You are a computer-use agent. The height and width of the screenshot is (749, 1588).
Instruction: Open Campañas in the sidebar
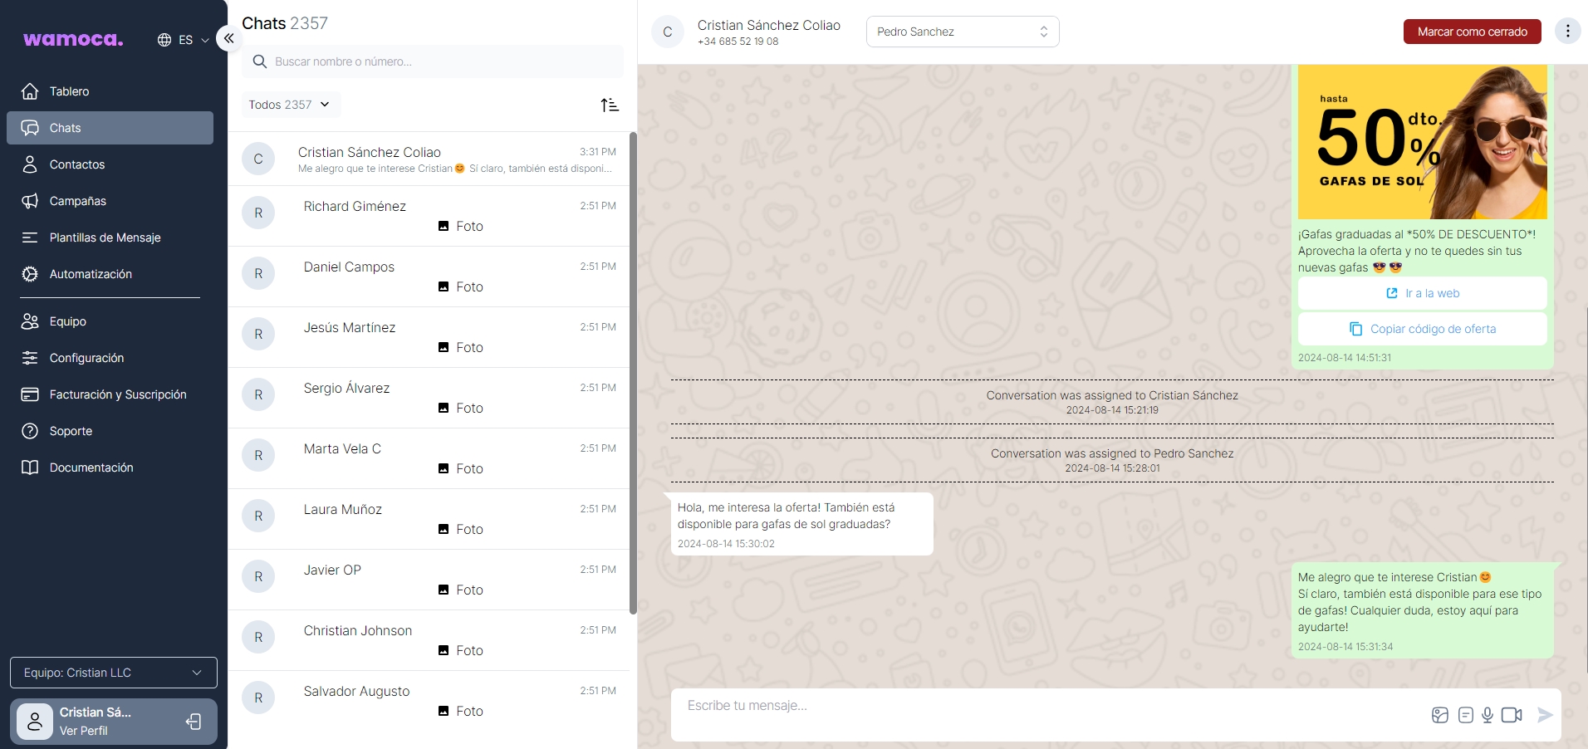[x=77, y=201]
